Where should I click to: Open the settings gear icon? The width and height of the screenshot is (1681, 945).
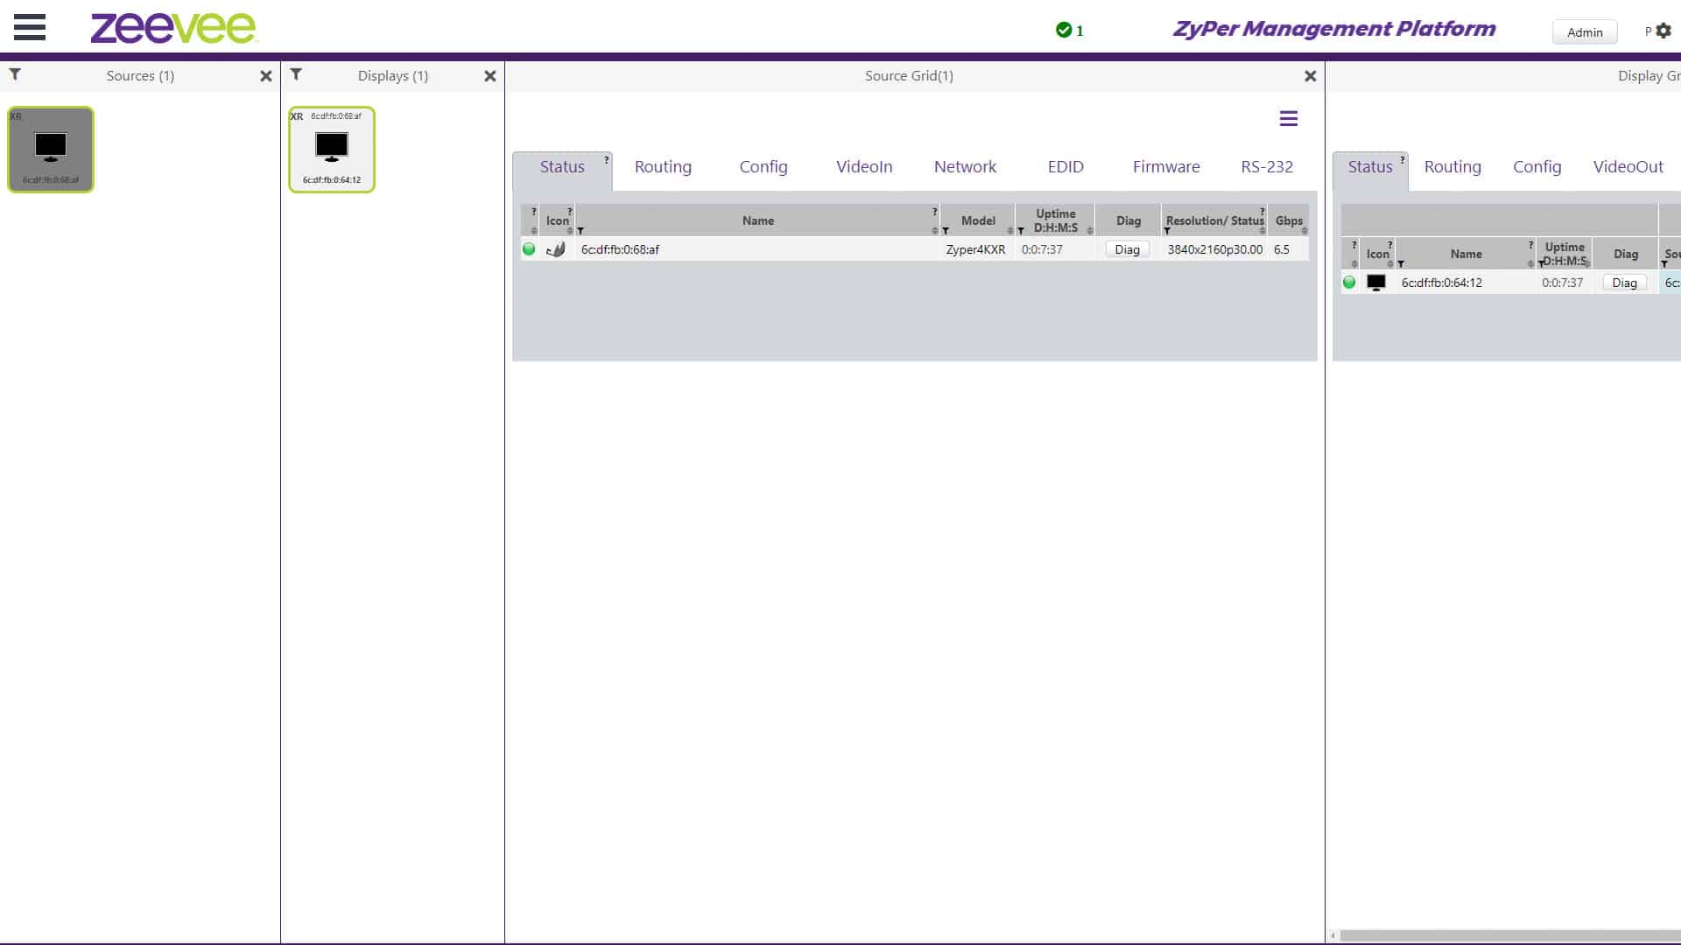[1663, 31]
